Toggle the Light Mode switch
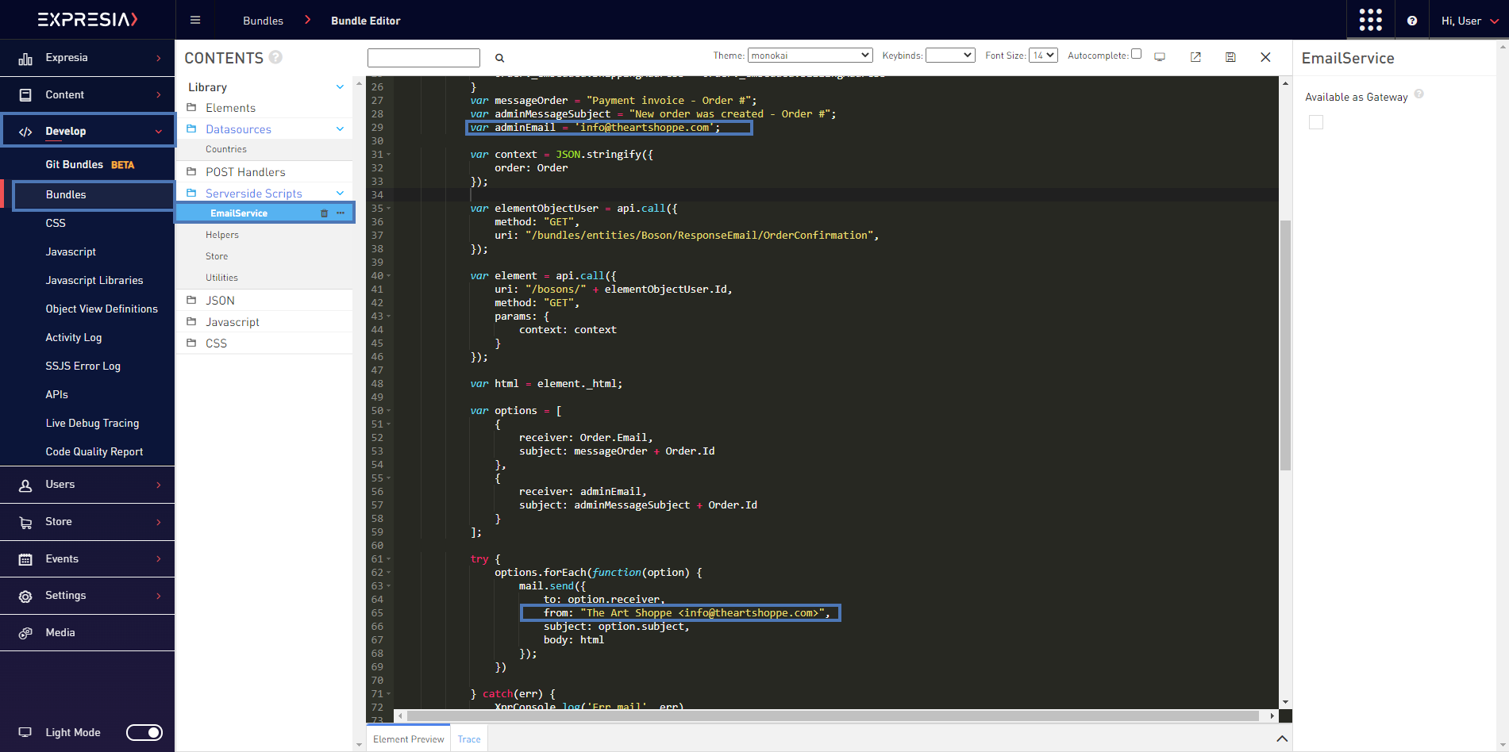 click(x=144, y=732)
